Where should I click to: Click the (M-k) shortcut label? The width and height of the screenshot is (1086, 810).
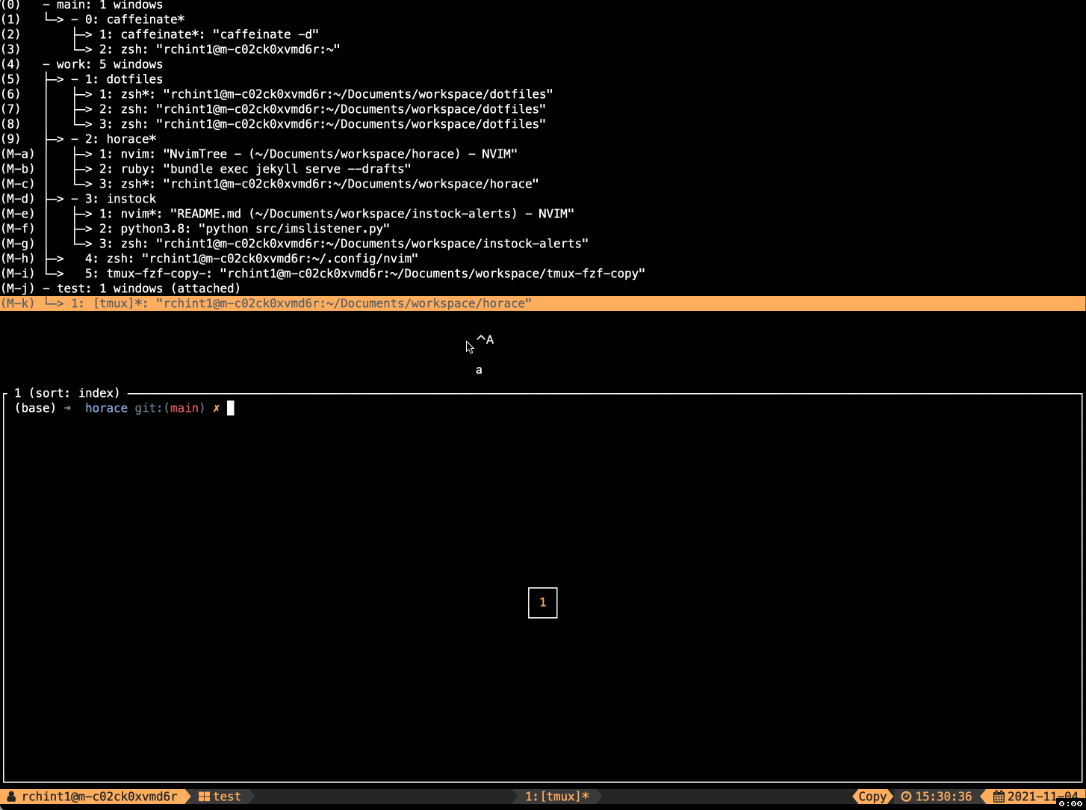tap(18, 303)
